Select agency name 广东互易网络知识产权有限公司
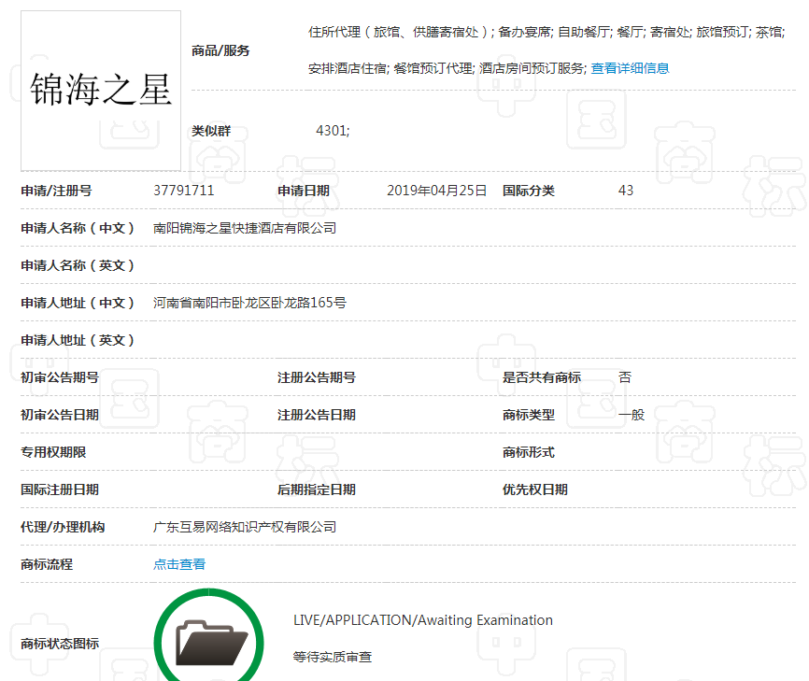Image resolution: width=809 pixels, height=681 pixels. coord(245,527)
